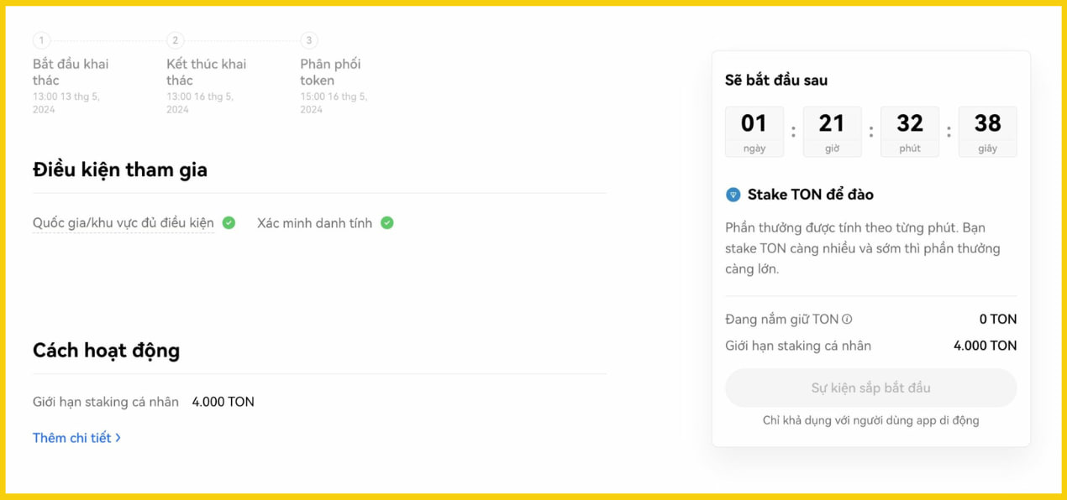Click the days countdown box showing 01

click(x=754, y=132)
